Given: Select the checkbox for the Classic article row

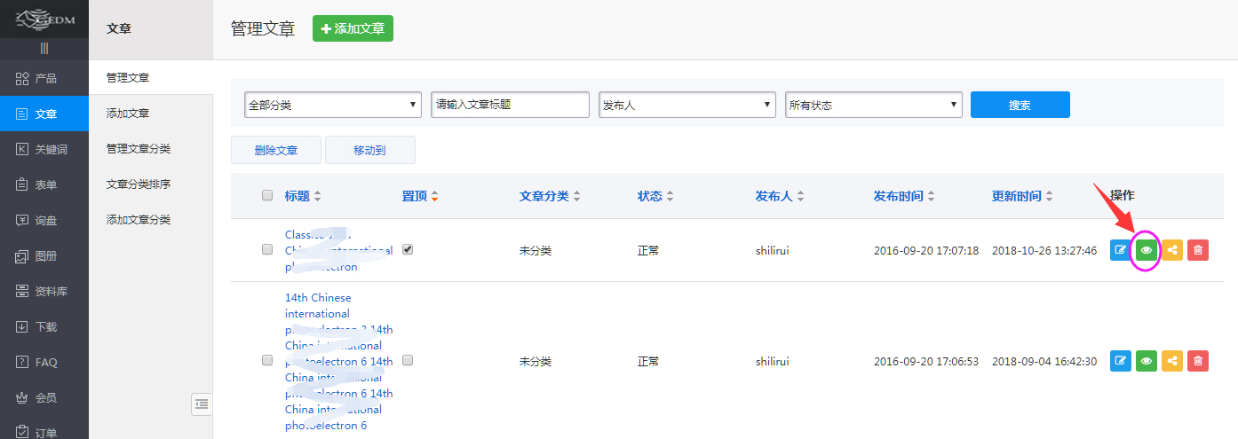Looking at the screenshot, I should tap(267, 250).
